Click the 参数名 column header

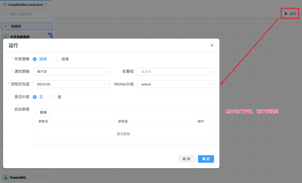(x=43, y=121)
